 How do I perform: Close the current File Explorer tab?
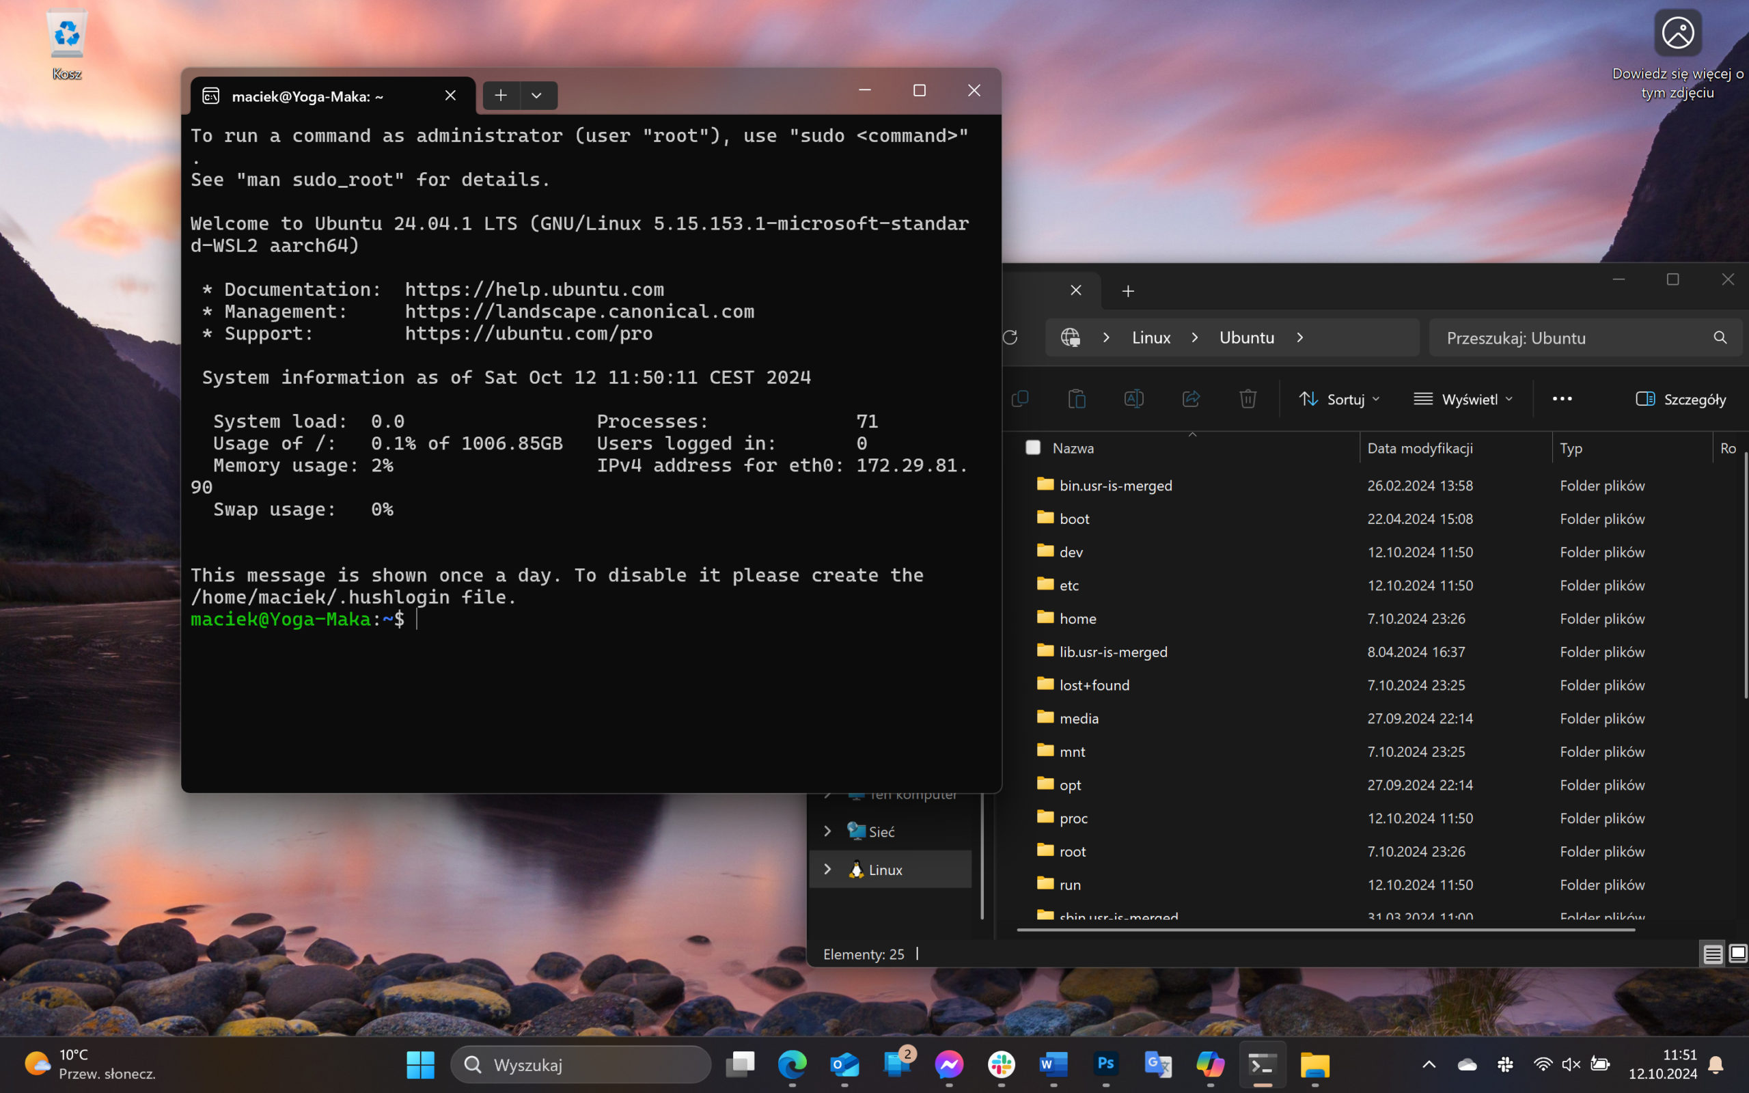(1075, 290)
